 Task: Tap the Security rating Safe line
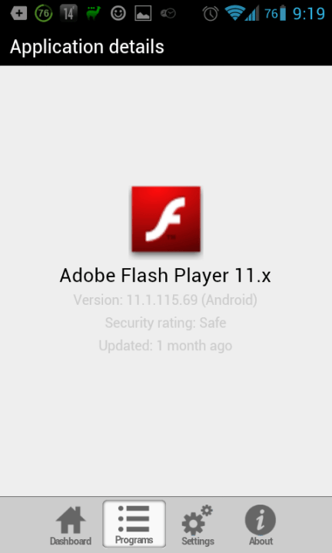(165, 323)
